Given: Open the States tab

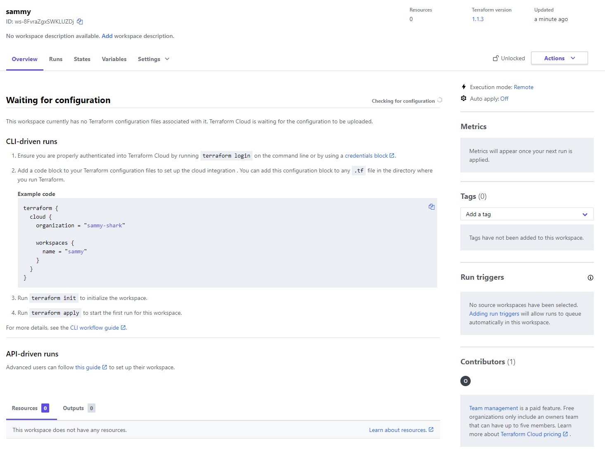Looking at the screenshot, I should pos(82,59).
